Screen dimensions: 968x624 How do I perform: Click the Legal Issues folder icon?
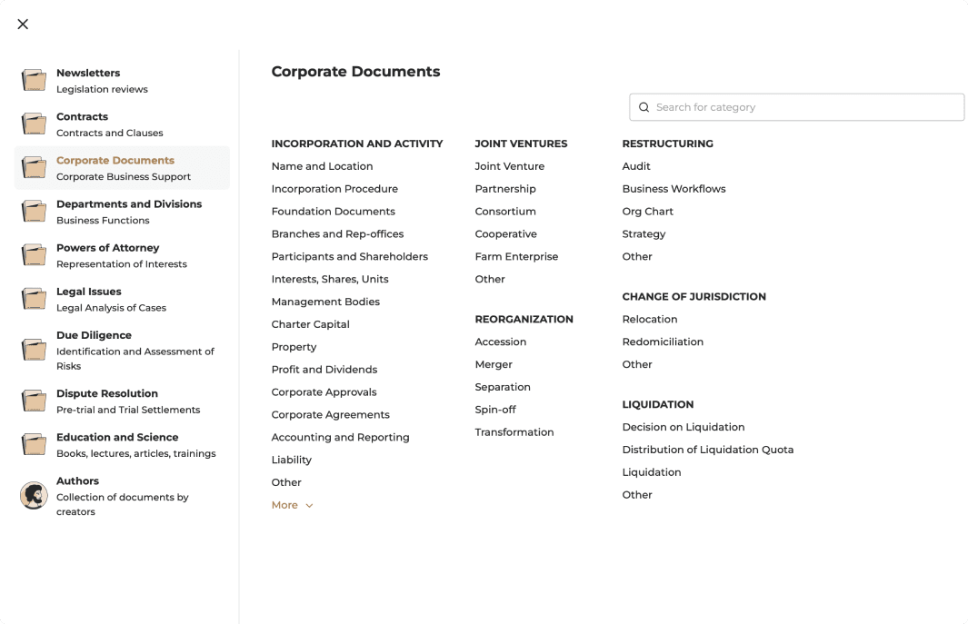point(34,298)
